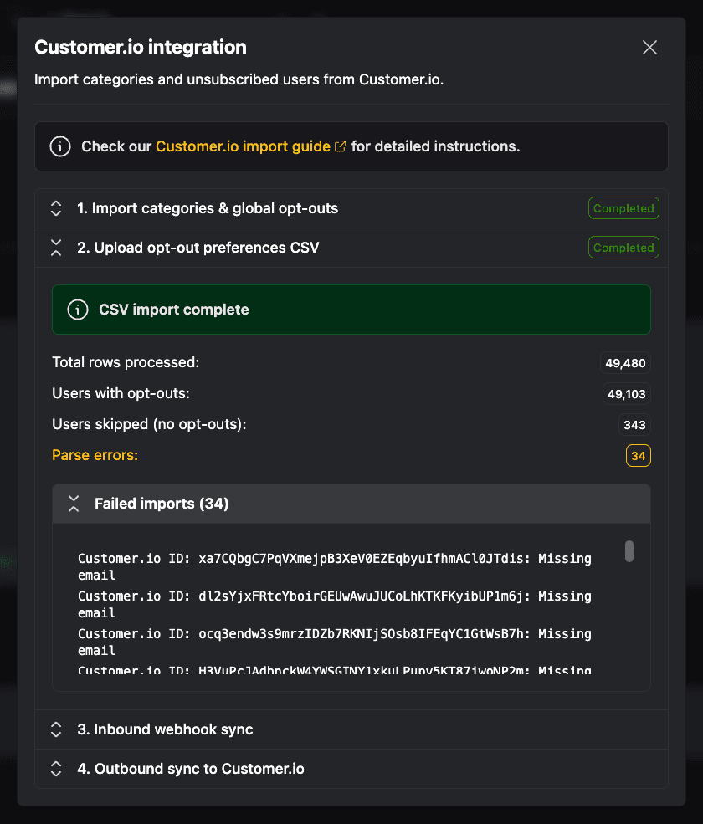Screen dimensions: 703x824
Task: Click the '3. Inbound webhook sync' title
Action: click(x=165, y=729)
